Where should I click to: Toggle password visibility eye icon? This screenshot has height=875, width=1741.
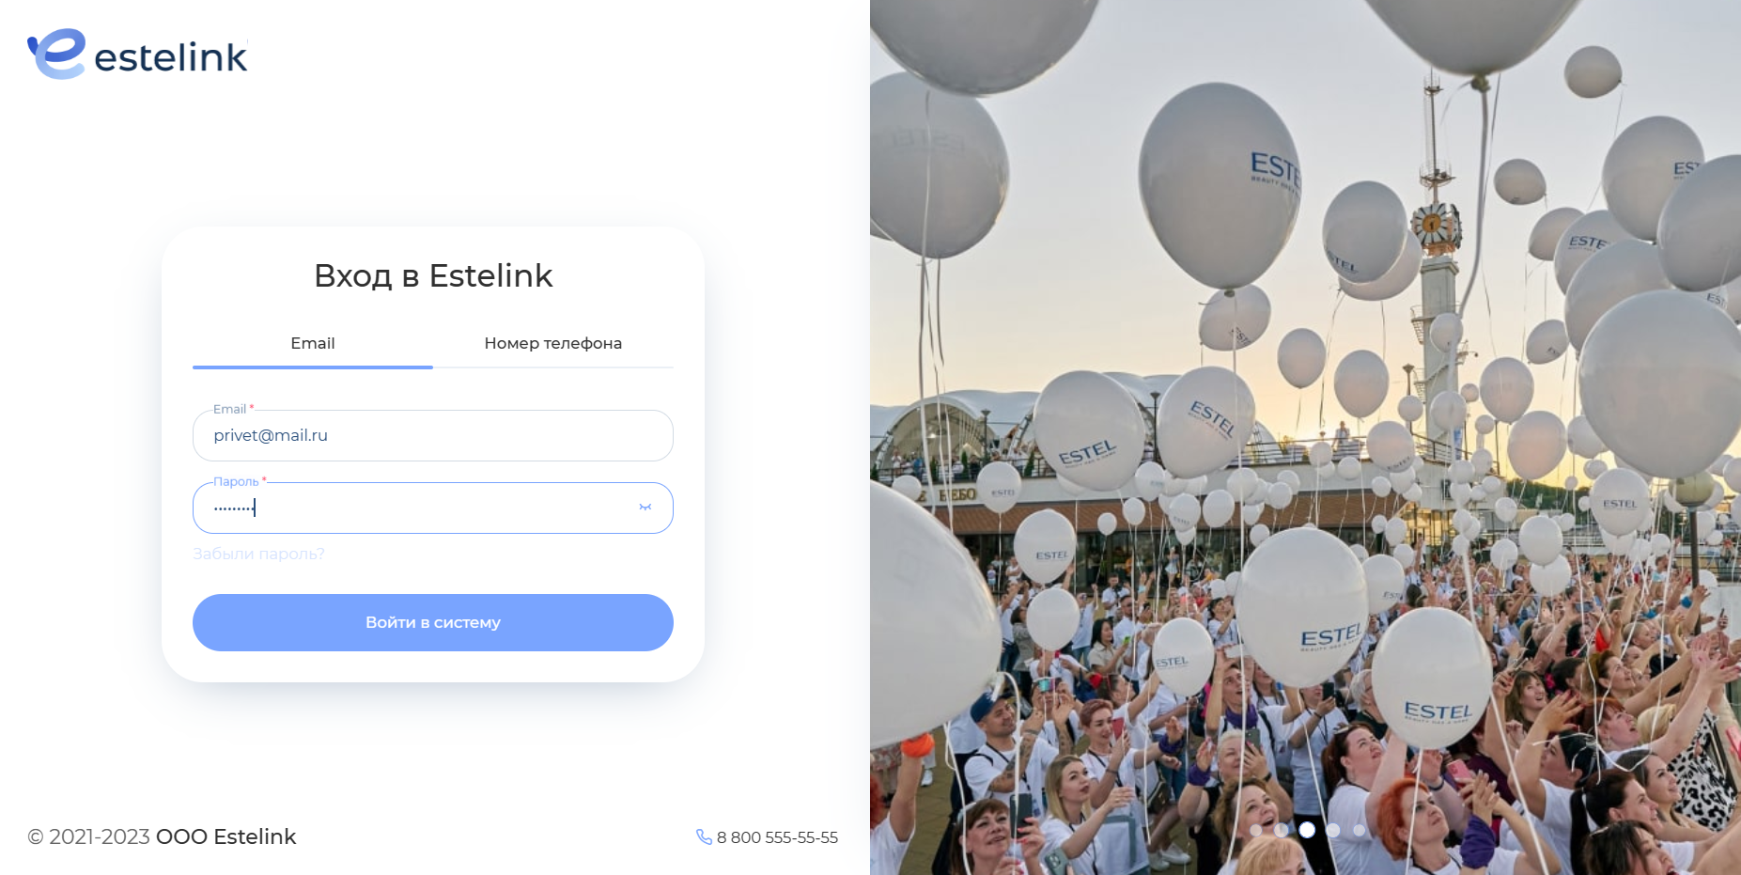click(x=645, y=508)
